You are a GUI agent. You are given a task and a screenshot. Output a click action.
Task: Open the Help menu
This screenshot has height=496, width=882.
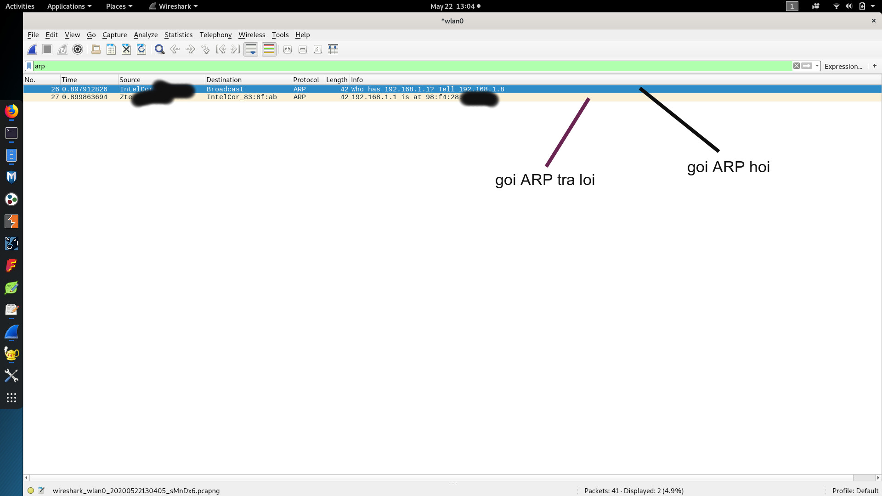302,35
